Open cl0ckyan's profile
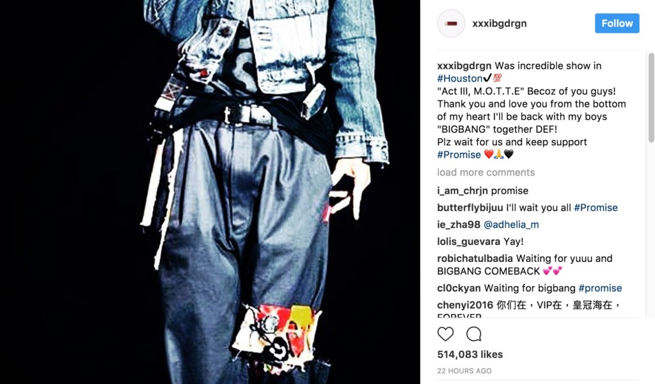Image resolution: width=655 pixels, height=384 pixels. 459,288
